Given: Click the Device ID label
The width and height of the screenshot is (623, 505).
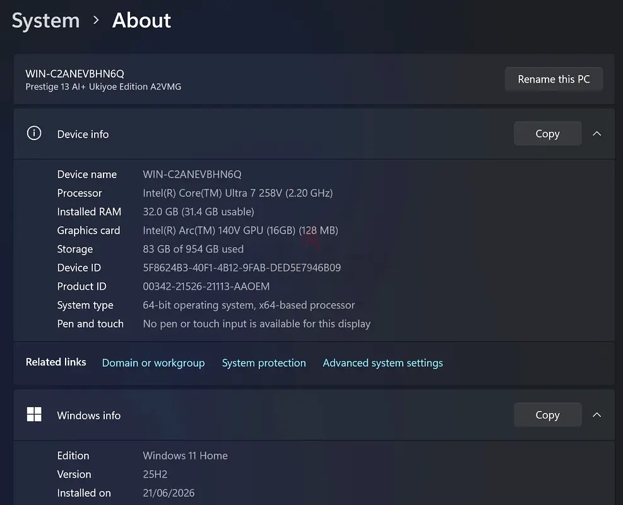Looking at the screenshot, I should pos(79,268).
